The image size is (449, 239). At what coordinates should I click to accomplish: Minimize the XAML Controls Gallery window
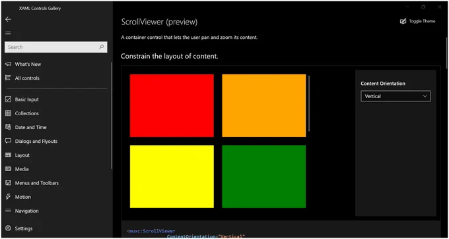click(x=408, y=7)
